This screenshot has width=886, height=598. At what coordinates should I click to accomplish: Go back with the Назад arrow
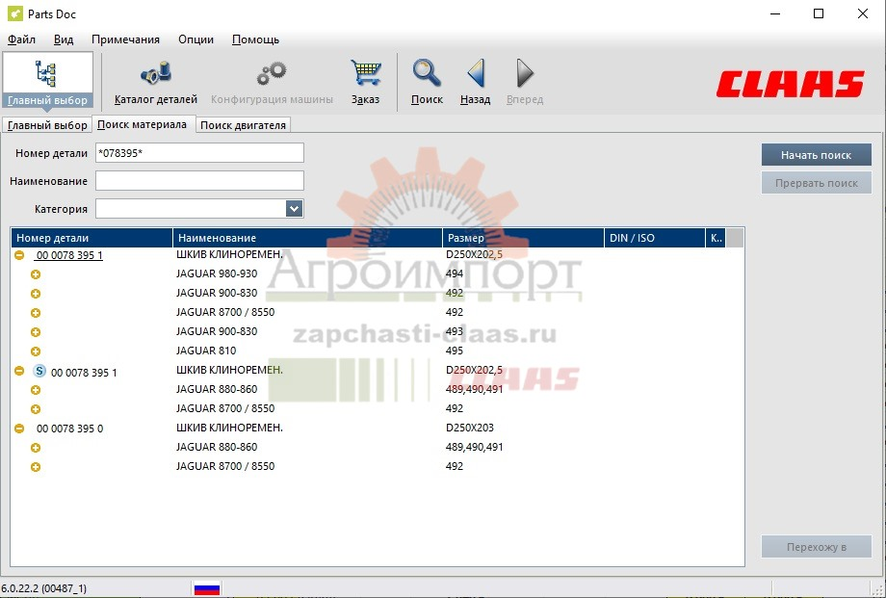(x=475, y=73)
